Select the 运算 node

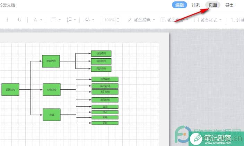52,115
